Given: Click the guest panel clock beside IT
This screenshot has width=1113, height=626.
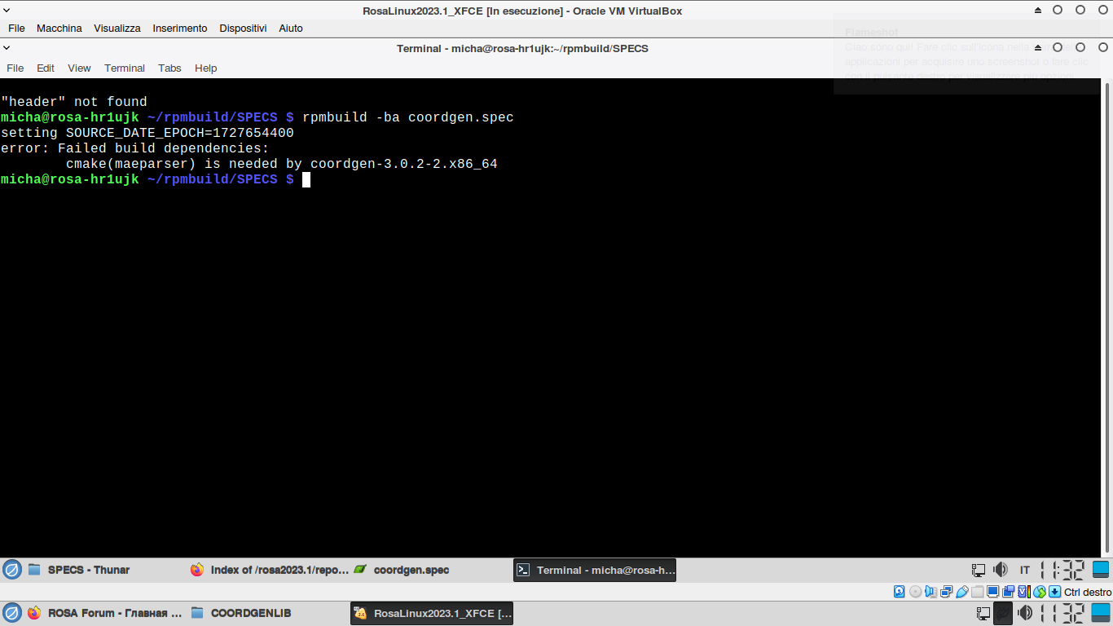Looking at the screenshot, I should tap(1062, 570).
